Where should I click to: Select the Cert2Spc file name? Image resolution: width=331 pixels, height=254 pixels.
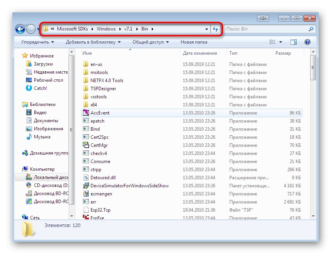pos(99,137)
